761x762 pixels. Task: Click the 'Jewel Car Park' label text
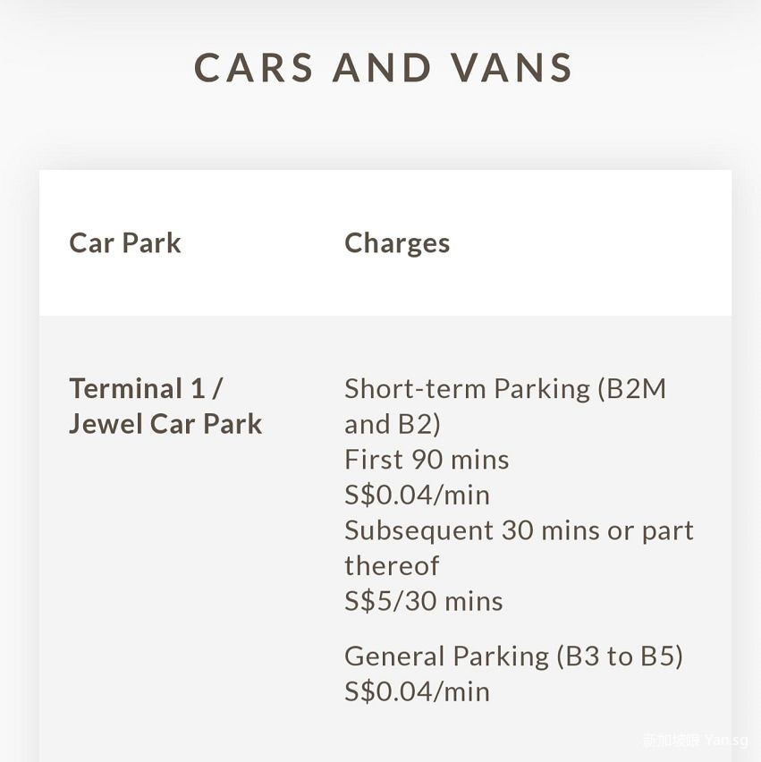coord(165,424)
